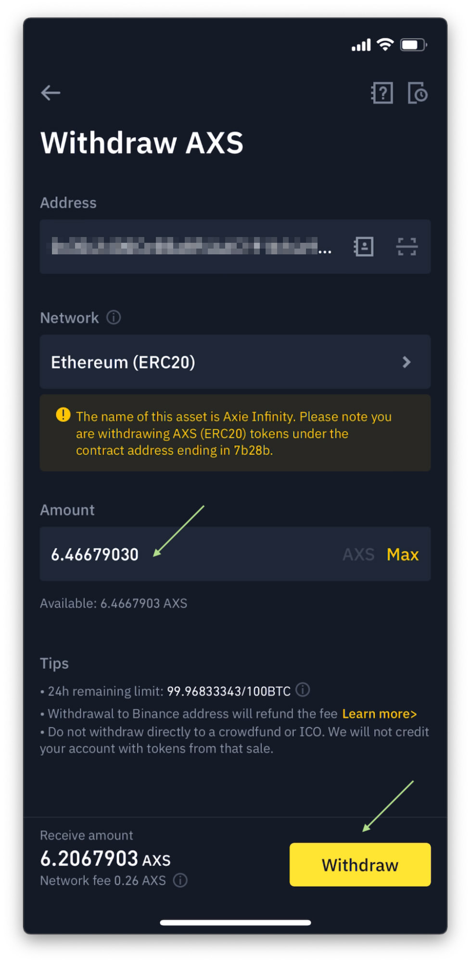Image resolution: width=471 pixels, height=963 pixels.
Task: Tap the Network fee info icon
Action: coord(180,881)
